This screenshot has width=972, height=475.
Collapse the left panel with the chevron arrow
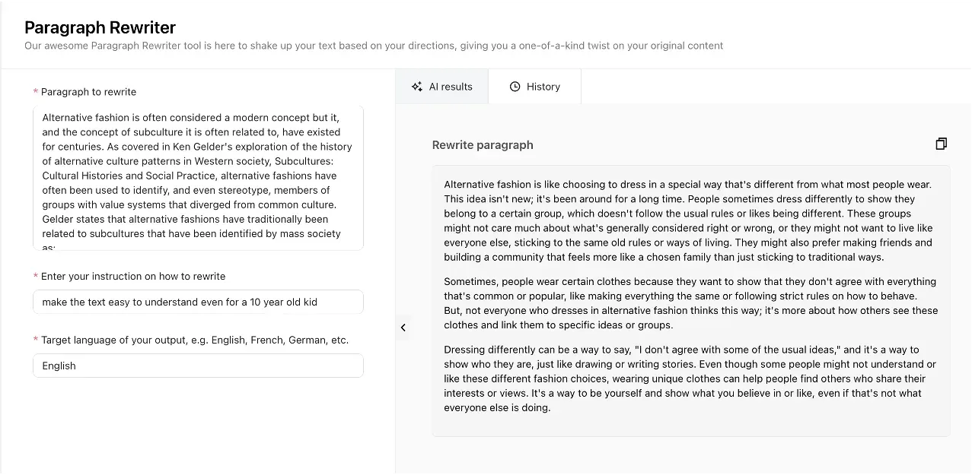click(403, 328)
